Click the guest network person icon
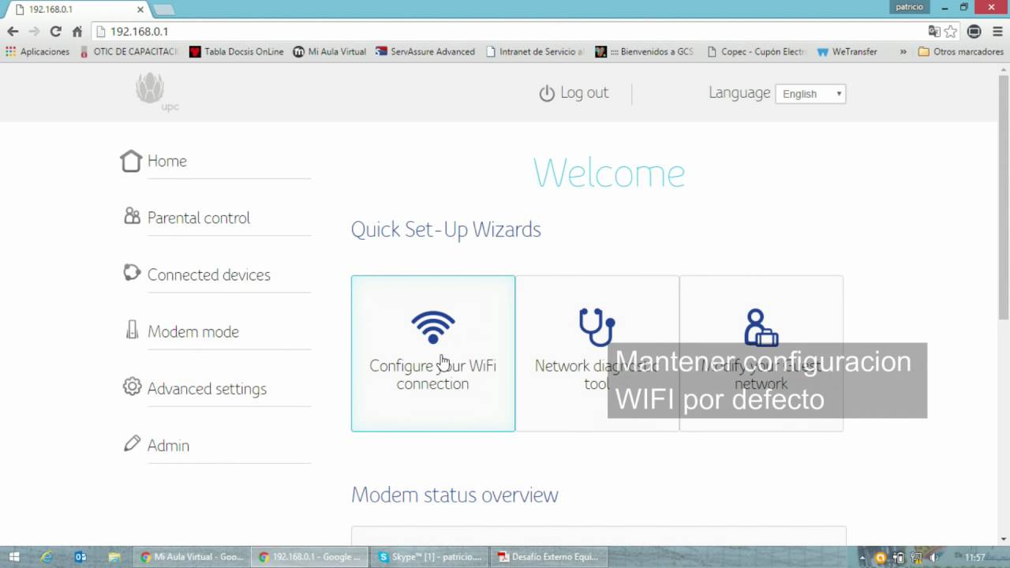This screenshot has height=568, width=1010. pyautogui.click(x=761, y=327)
